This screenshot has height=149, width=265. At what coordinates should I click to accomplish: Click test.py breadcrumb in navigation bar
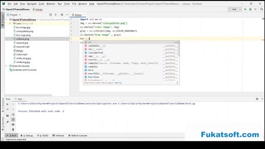tap(39, 10)
